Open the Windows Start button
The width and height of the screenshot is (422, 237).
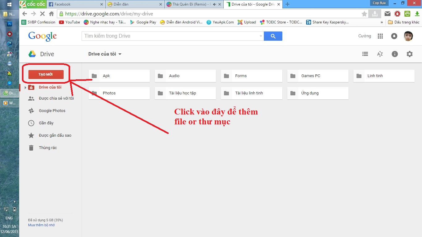coord(9,4)
